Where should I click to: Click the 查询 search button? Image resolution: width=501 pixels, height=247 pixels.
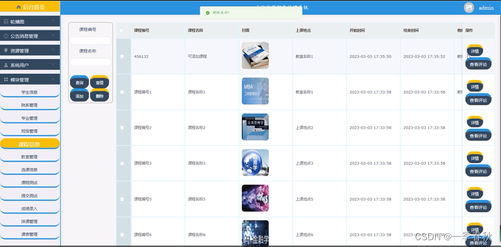pyautogui.click(x=79, y=82)
